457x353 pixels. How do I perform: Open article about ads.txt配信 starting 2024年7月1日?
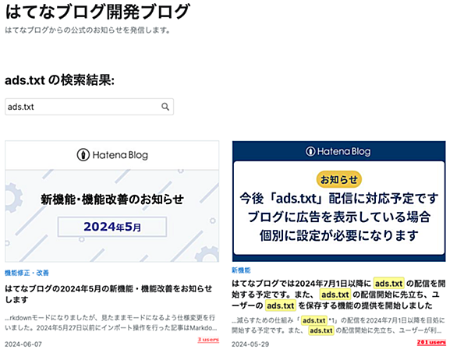(338, 295)
